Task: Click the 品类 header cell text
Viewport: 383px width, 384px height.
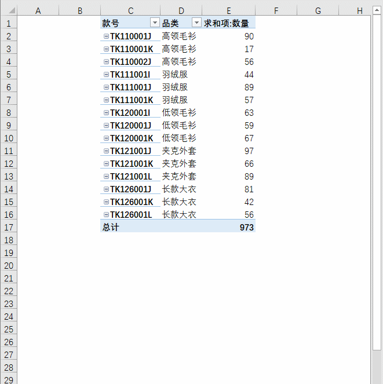Action: [x=170, y=23]
